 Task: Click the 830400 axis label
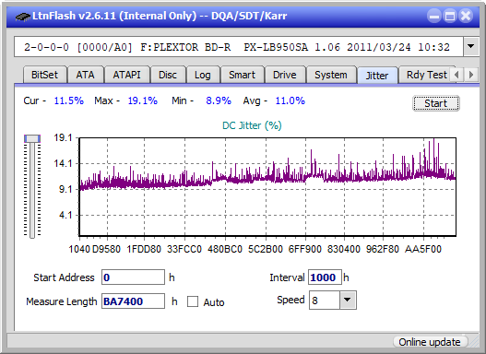point(344,249)
